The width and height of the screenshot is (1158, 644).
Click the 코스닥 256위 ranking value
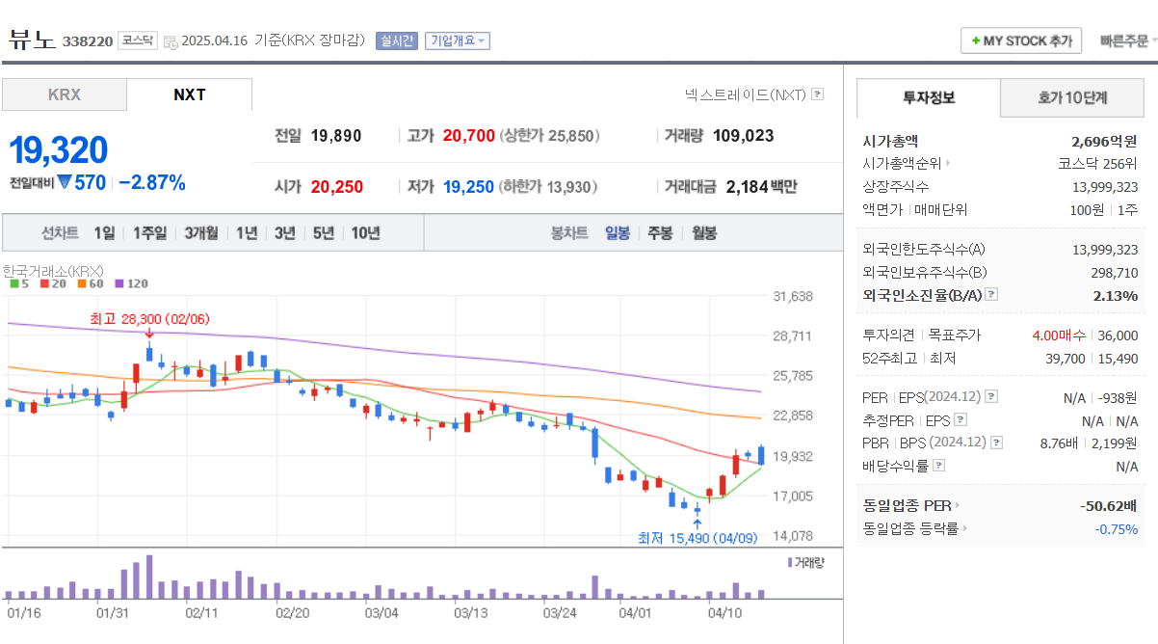(1097, 163)
